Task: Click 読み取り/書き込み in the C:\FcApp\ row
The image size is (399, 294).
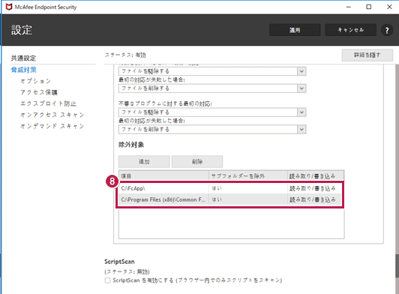Action: coord(313,188)
